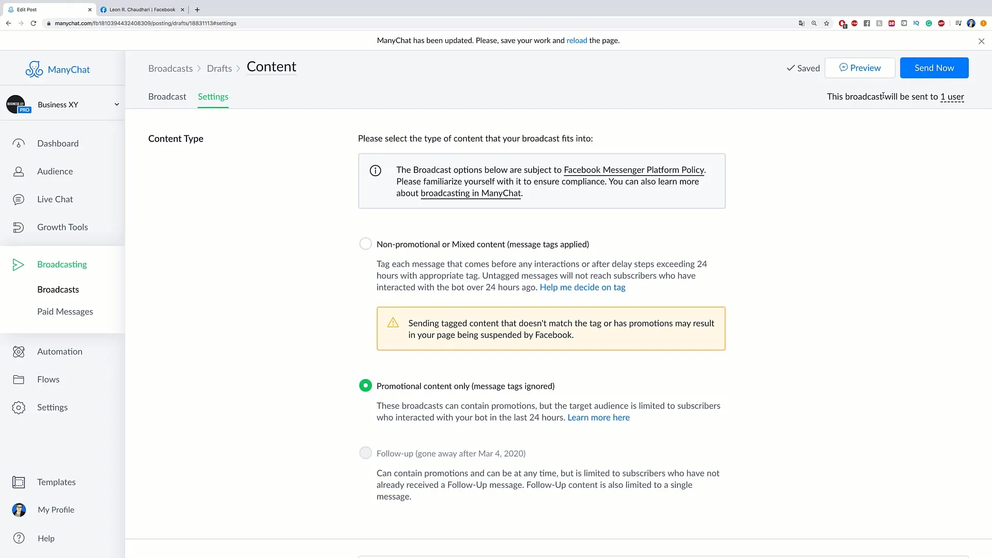This screenshot has height=558, width=992.
Task: Select Non-promotional or Mixed content option
Action: (x=365, y=244)
